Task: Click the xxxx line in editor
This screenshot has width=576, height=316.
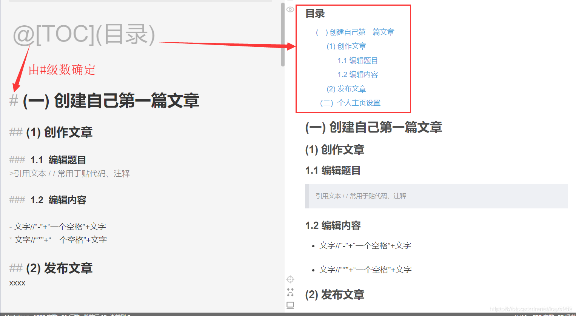Action: pyautogui.click(x=17, y=283)
